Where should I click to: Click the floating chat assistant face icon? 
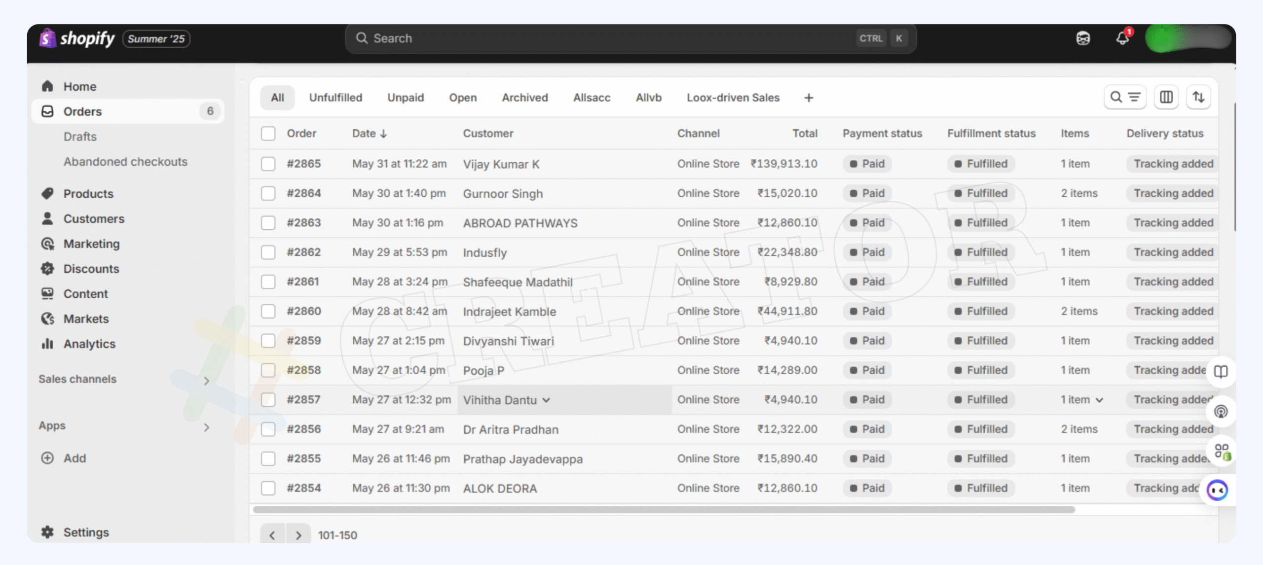1217,490
